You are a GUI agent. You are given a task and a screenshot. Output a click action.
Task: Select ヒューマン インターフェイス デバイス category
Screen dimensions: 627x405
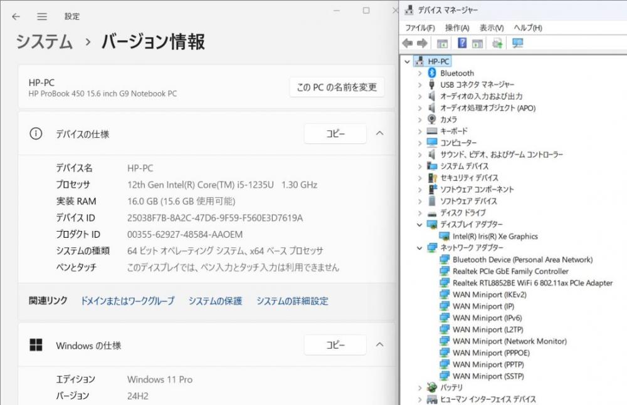coord(488,399)
